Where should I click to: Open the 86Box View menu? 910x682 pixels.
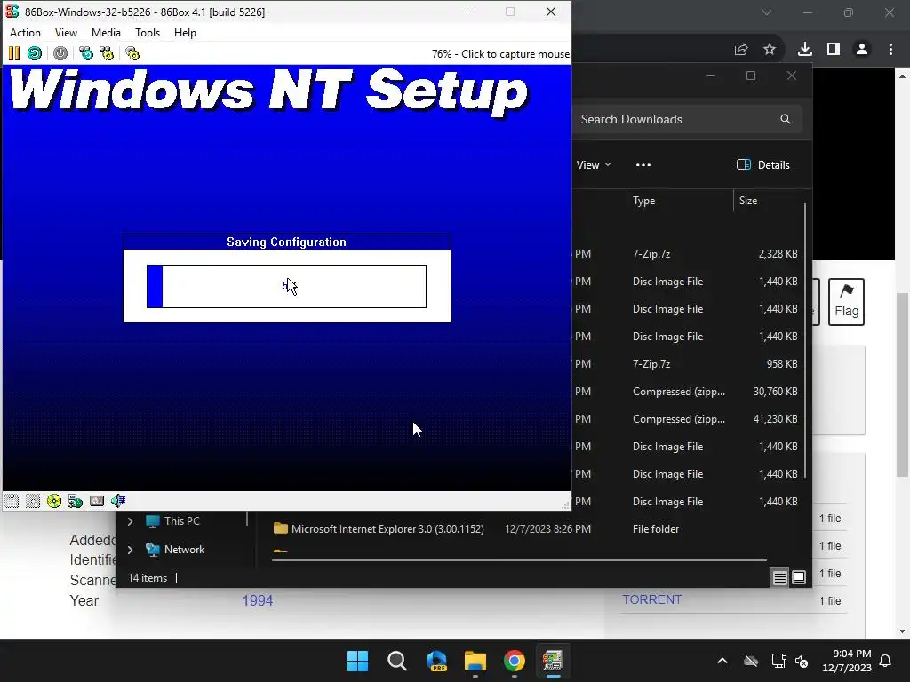66,33
